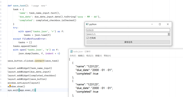This screenshot has height=97, width=183.
Task: Open the 帮助(H) menu in Notepad
Action: coord(107,56)
